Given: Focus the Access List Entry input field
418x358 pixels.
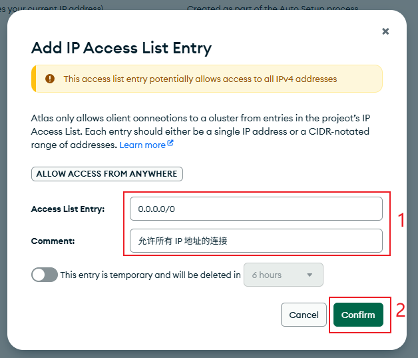Looking at the screenshot, I should pyautogui.click(x=256, y=209).
